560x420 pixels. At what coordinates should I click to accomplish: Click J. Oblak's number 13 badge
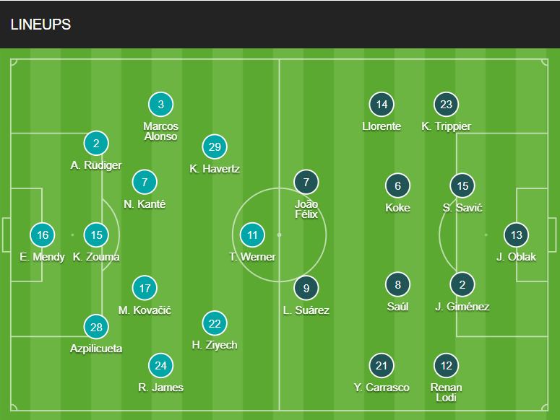pos(516,235)
